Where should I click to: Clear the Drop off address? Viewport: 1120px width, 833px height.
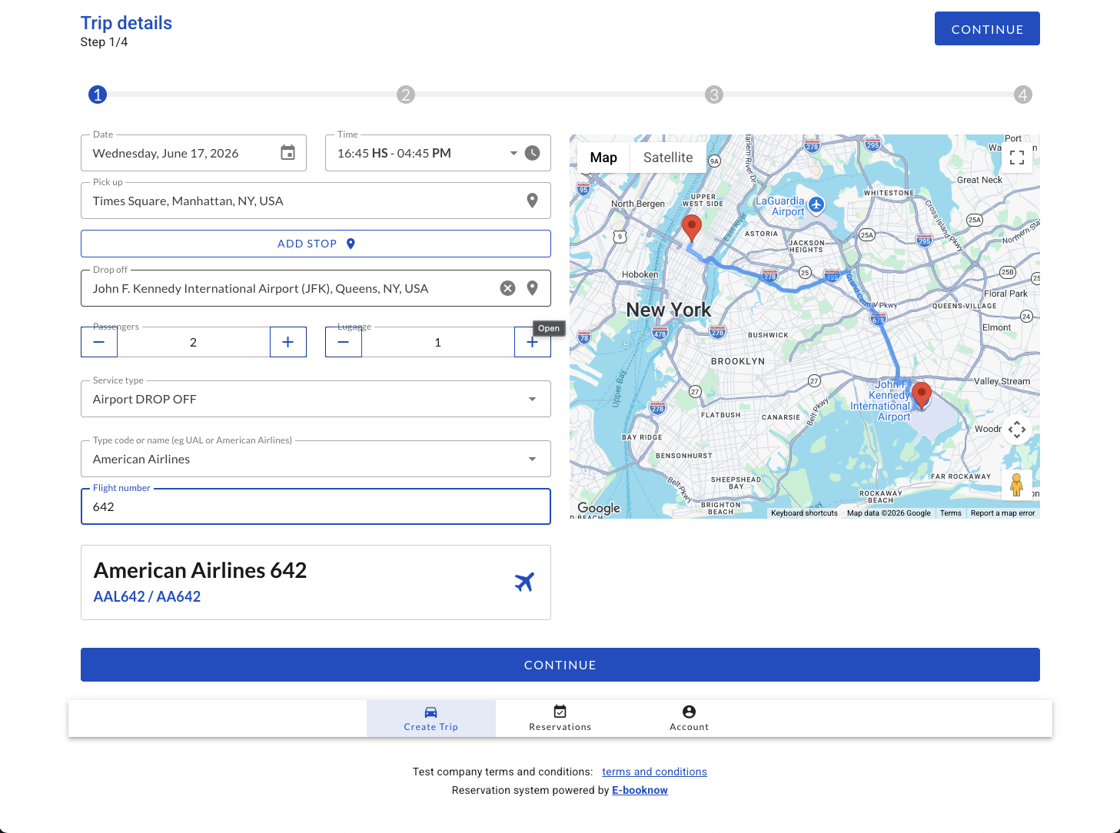(x=507, y=288)
